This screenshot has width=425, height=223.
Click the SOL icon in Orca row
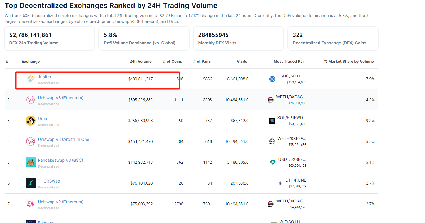(272, 121)
